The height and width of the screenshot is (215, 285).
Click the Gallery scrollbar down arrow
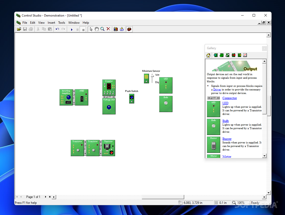click(x=265, y=156)
